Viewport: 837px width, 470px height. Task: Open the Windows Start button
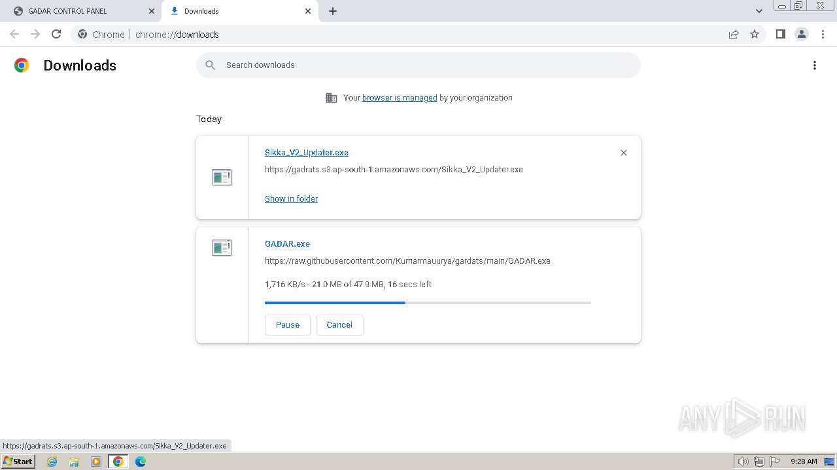(x=18, y=462)
